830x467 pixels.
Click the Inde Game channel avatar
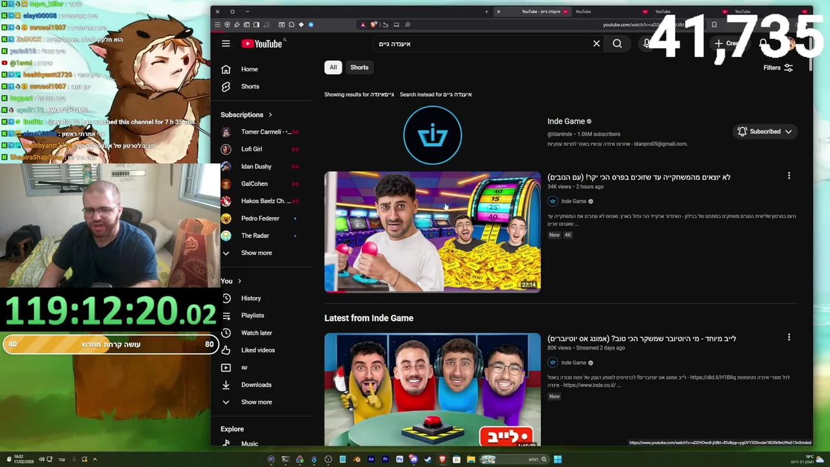(x=433, y=135)
